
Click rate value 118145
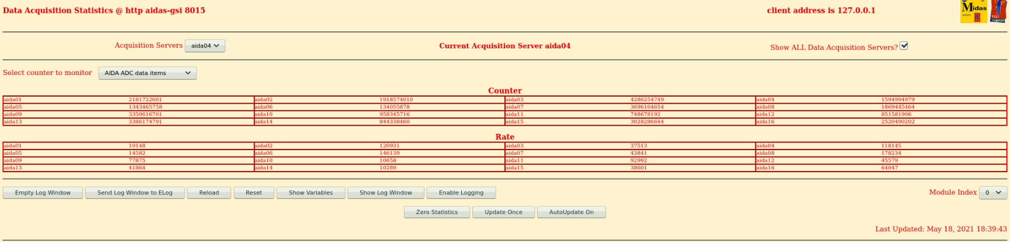click(891, 146)
